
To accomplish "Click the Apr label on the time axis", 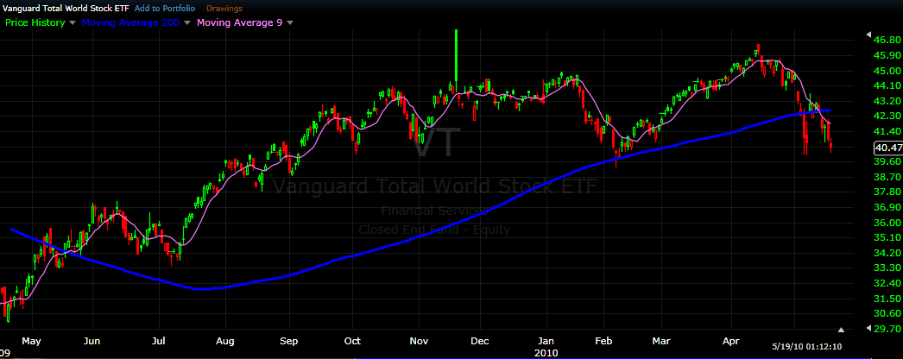I will point(732,341).
